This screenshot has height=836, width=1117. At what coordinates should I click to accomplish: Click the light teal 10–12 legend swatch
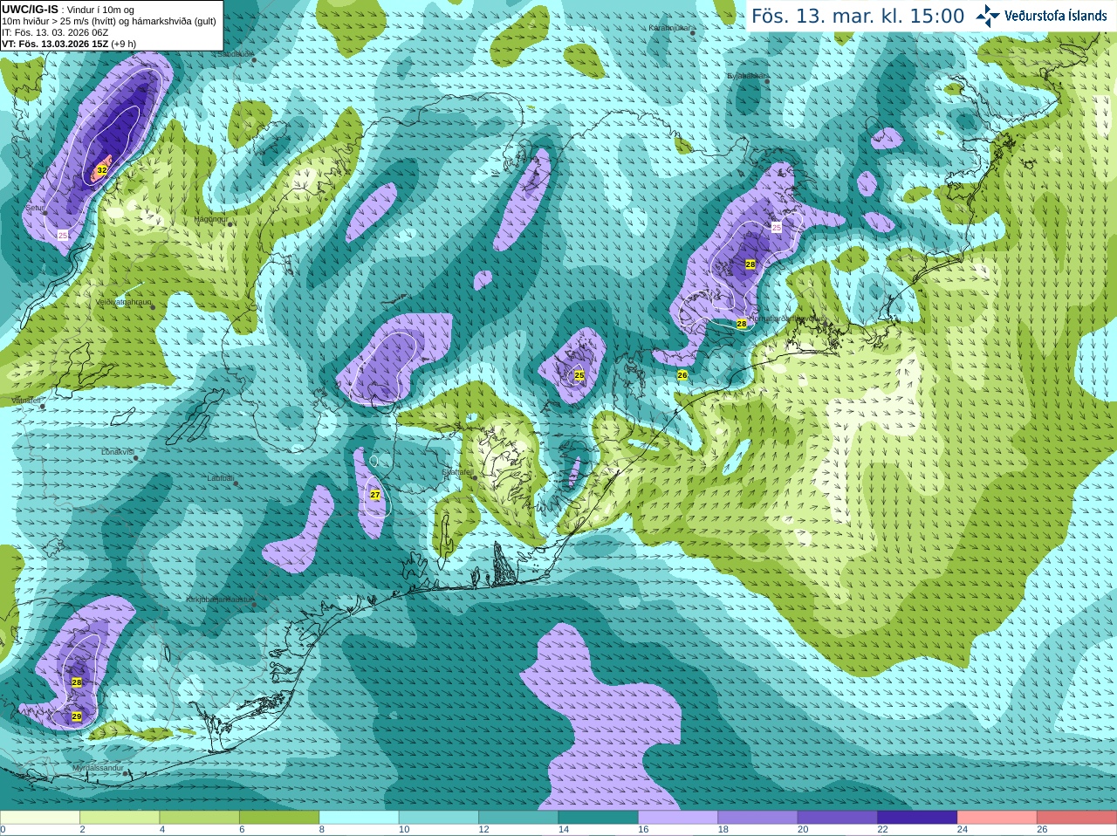439,818
